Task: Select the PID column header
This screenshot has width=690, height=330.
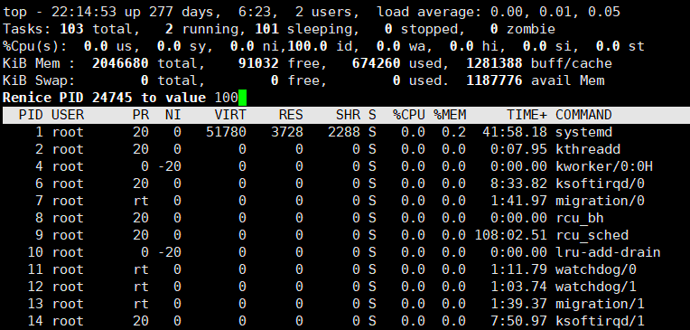Action: click(x=31, y=115)
